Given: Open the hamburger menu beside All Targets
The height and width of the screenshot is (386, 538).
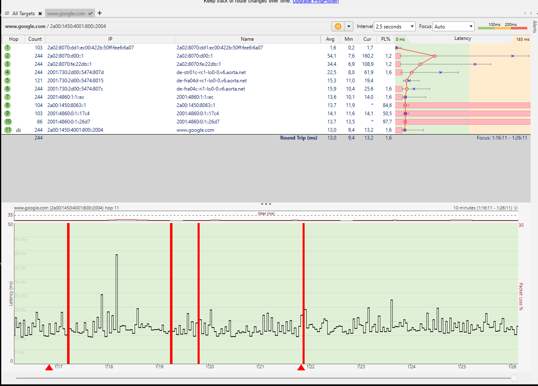Looking at the screenshot, I should 7,14.
